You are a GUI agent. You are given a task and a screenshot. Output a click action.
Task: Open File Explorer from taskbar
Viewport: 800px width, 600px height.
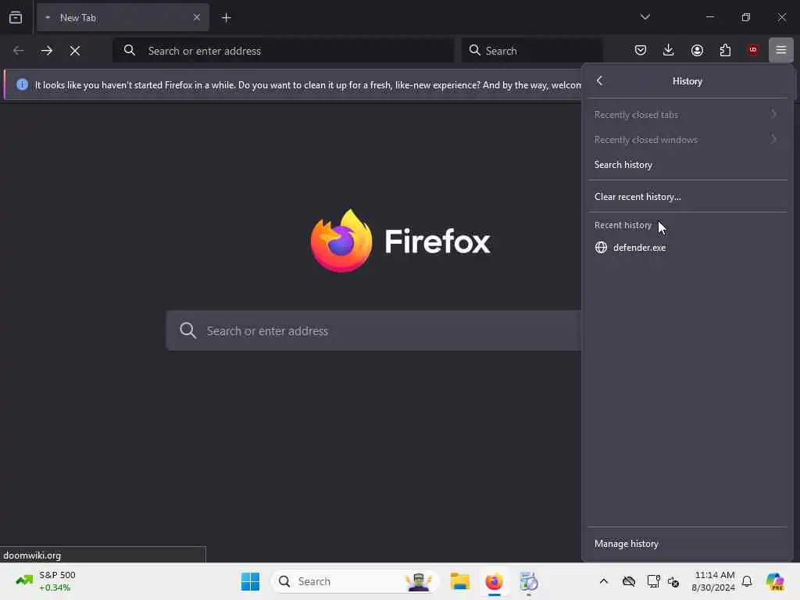(459, 581)
